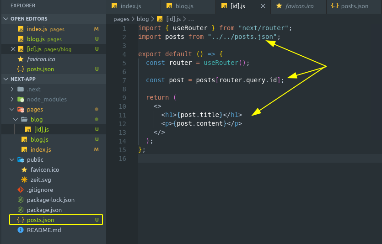Click star icon on favicon.ico tab
The width and height of the screenshot is (382, 244).
tap(279, 6)
